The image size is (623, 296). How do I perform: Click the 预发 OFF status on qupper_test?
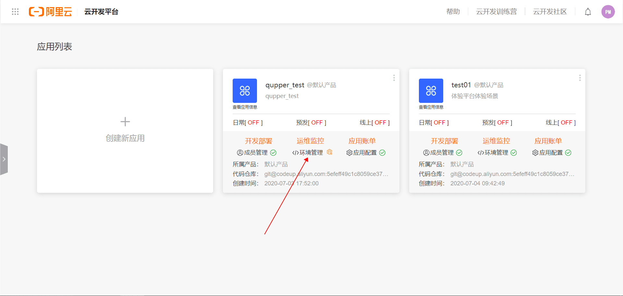click(x=311, y=123)
